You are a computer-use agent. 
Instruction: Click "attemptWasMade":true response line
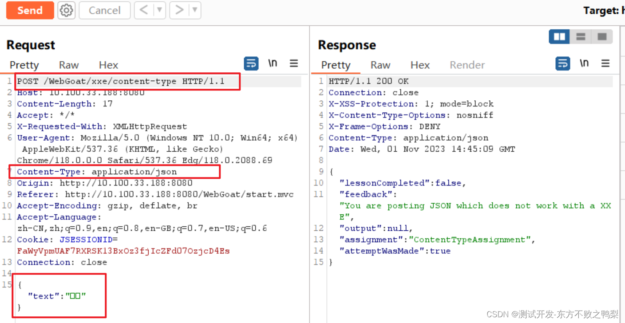tap(395, 251)
